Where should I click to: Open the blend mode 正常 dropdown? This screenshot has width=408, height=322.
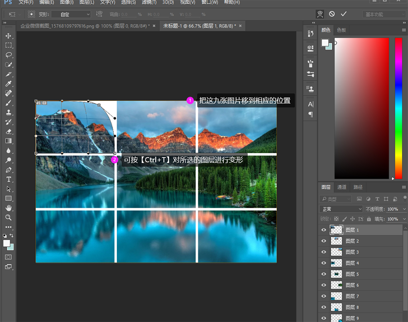pyautogui.click(x=341, y=209)
